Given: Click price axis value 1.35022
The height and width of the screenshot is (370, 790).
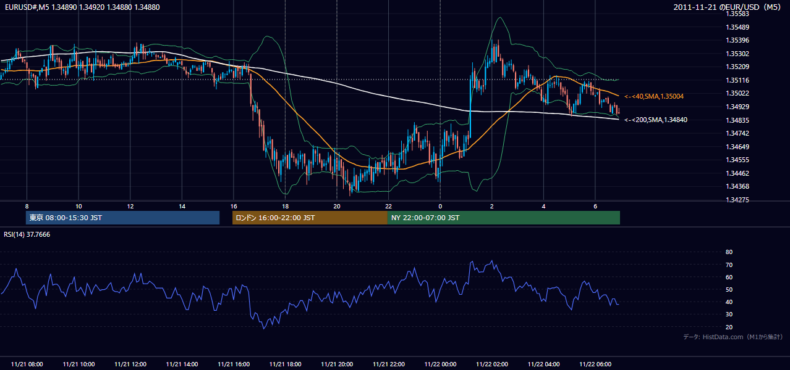Looking at the screenshot, I should [737, 93].
